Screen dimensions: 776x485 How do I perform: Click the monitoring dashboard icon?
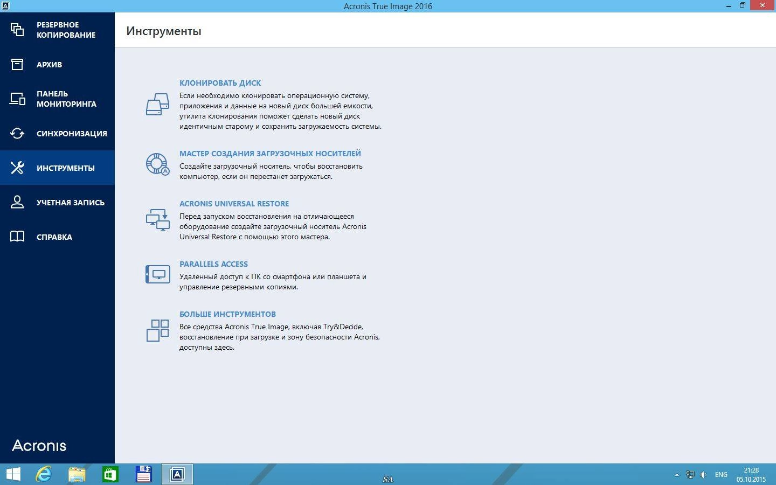tap(17, 99)
